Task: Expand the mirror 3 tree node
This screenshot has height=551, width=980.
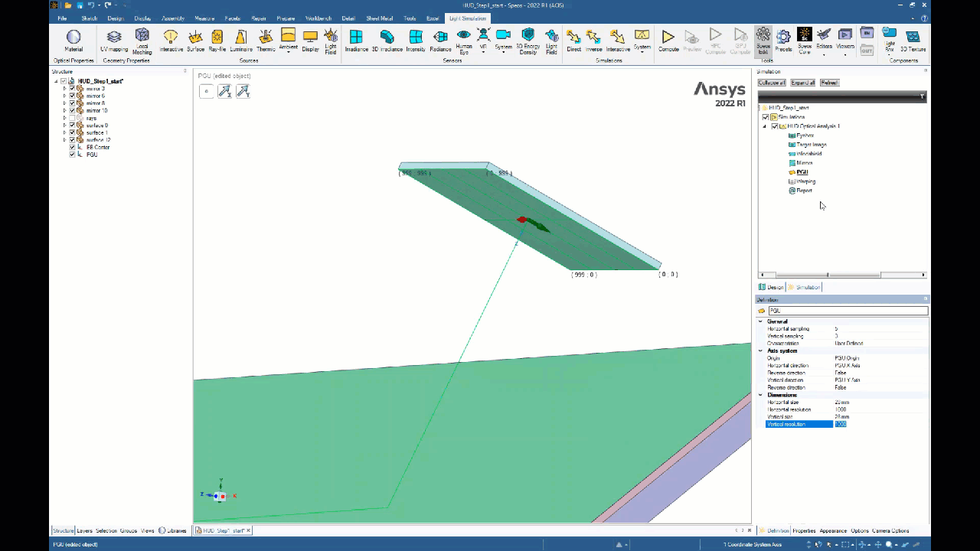Action: point(64,89)
